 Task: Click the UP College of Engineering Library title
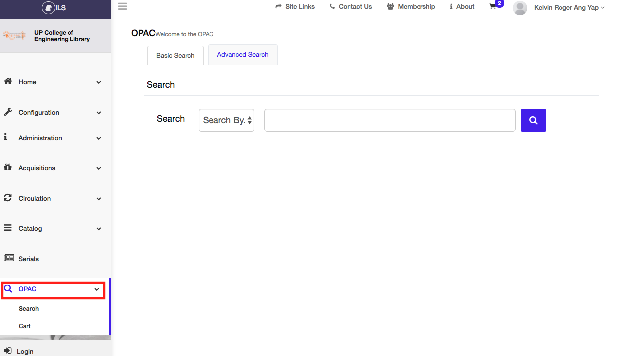[x=62, y=36]
